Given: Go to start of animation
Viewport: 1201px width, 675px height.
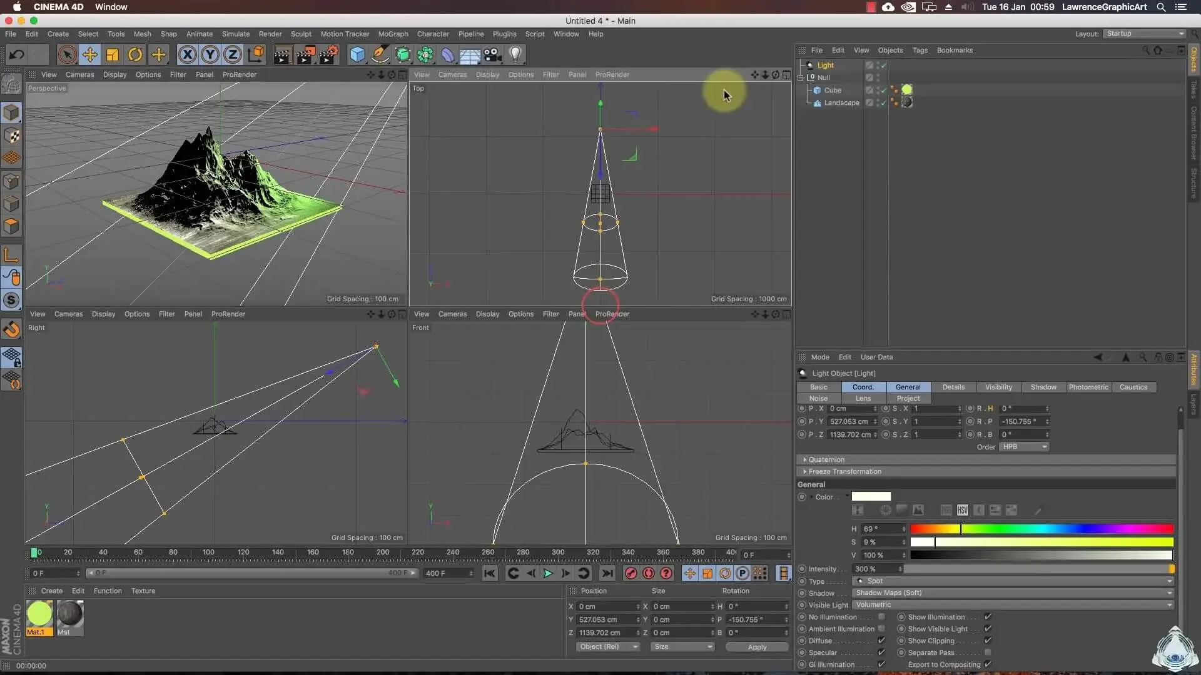Looking at the screenshot, I should 490,573.
